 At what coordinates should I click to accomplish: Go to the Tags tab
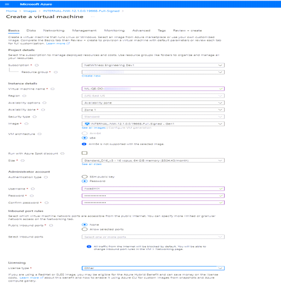[162, 30]
